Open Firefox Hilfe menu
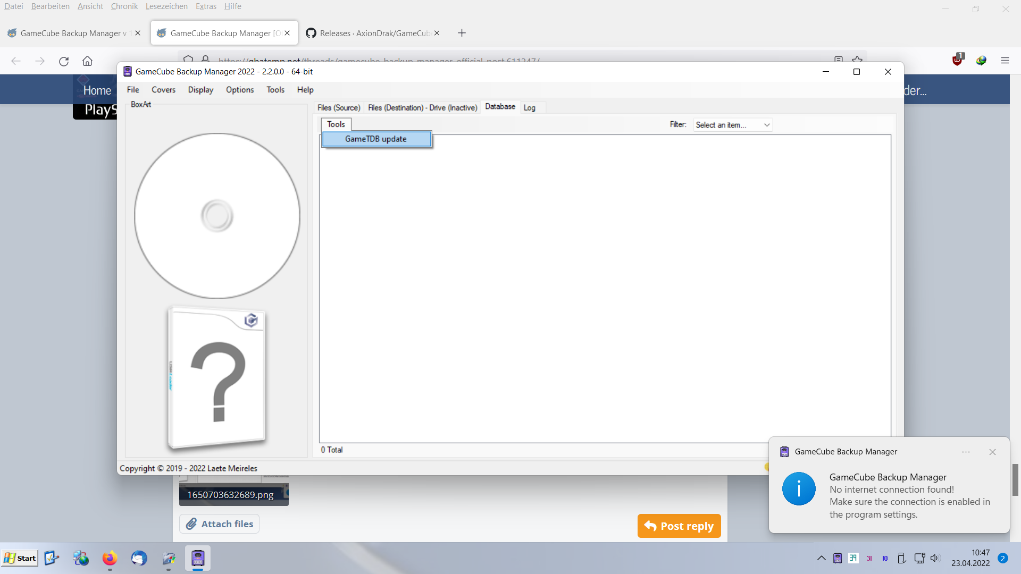This screenshot has height=574, width=1021. [x=233, y=6]
